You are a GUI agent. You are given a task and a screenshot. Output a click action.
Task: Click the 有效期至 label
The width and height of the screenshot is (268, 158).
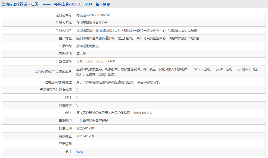[x=65, y=136]
